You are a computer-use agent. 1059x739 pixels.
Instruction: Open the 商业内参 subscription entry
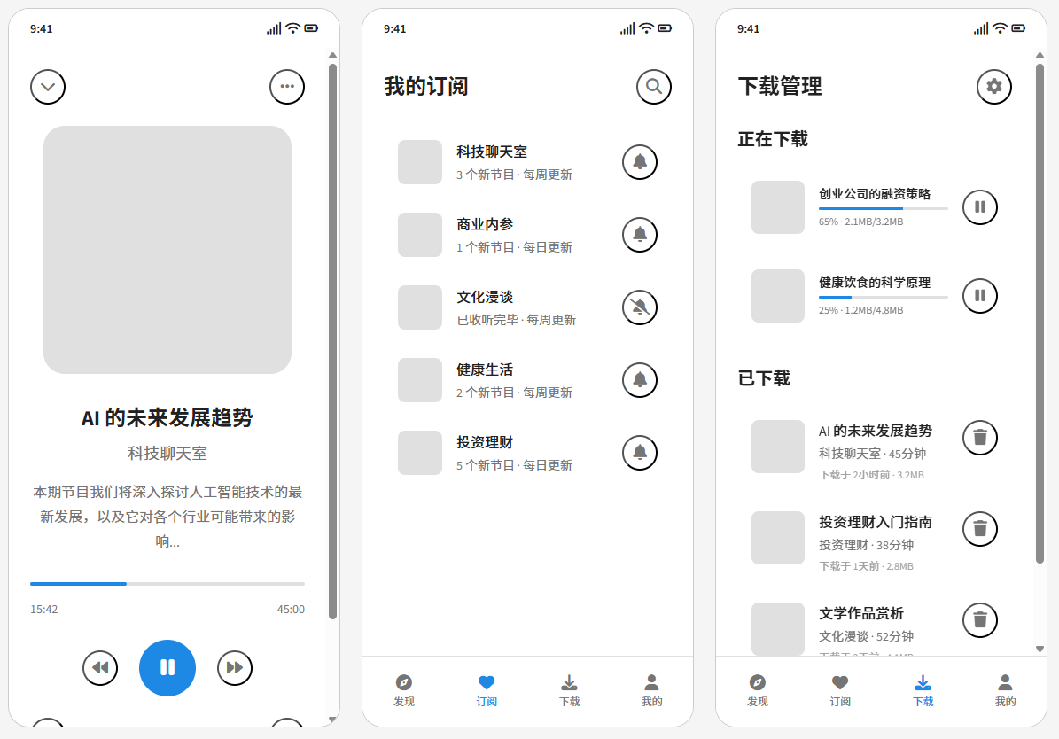click(x=514, y=235)
